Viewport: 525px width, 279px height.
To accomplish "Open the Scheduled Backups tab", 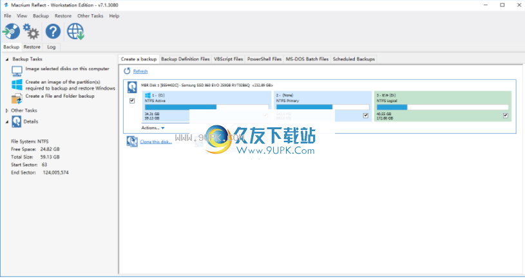I will (x=354, y=59).
